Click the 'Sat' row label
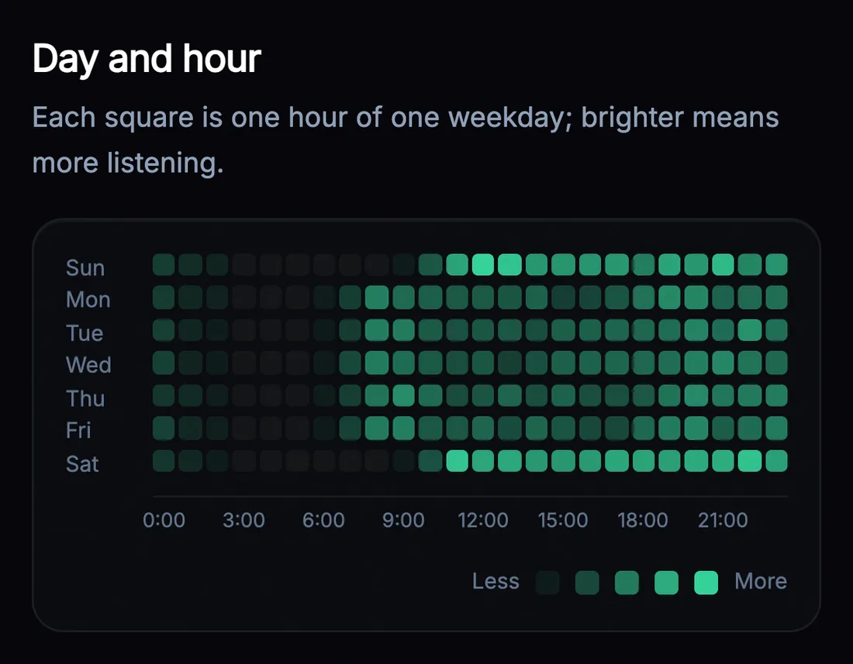 click(x=82, y=464)
